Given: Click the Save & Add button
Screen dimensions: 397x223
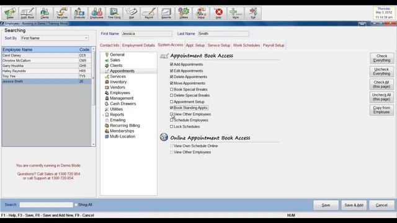Looking at the screenshot, I should pos(354,205).
